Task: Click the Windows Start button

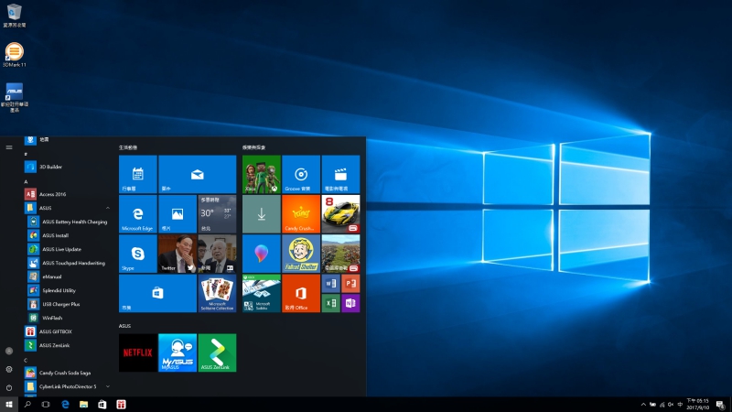Action: click(9, 405)
